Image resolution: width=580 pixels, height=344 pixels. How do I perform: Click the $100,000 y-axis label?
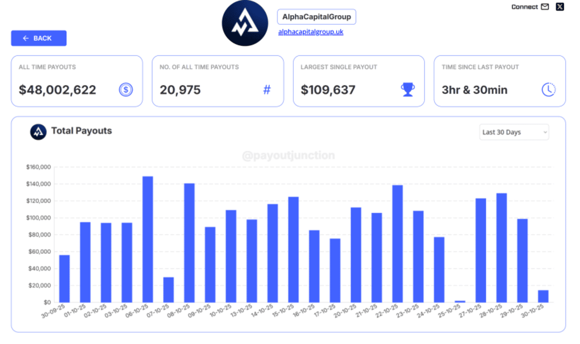pyautogui.click(x=39, y=218)
